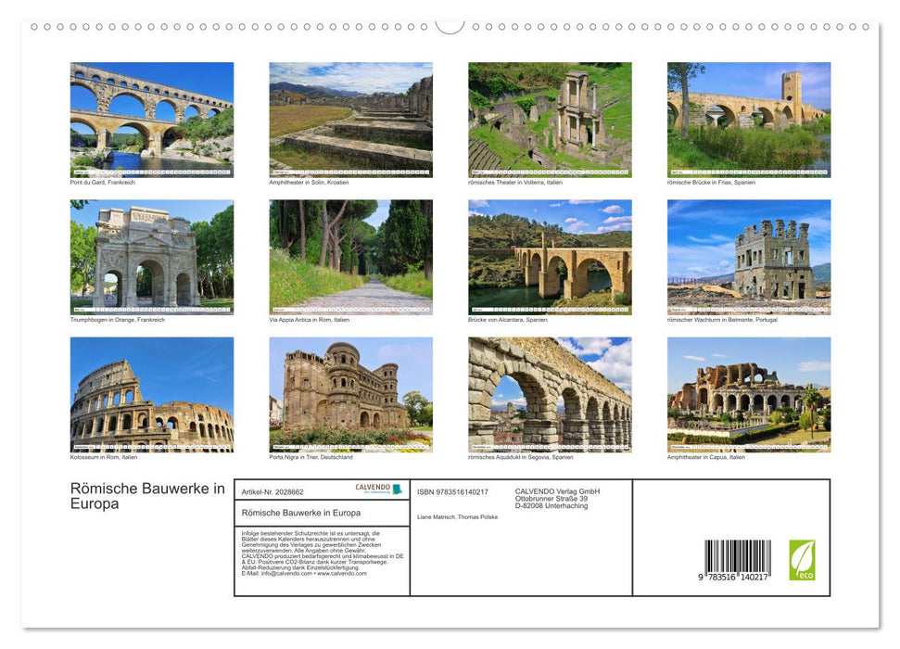Select the Amphitheater in Solin image
This screenshot has height=649, width=900.
350,120
